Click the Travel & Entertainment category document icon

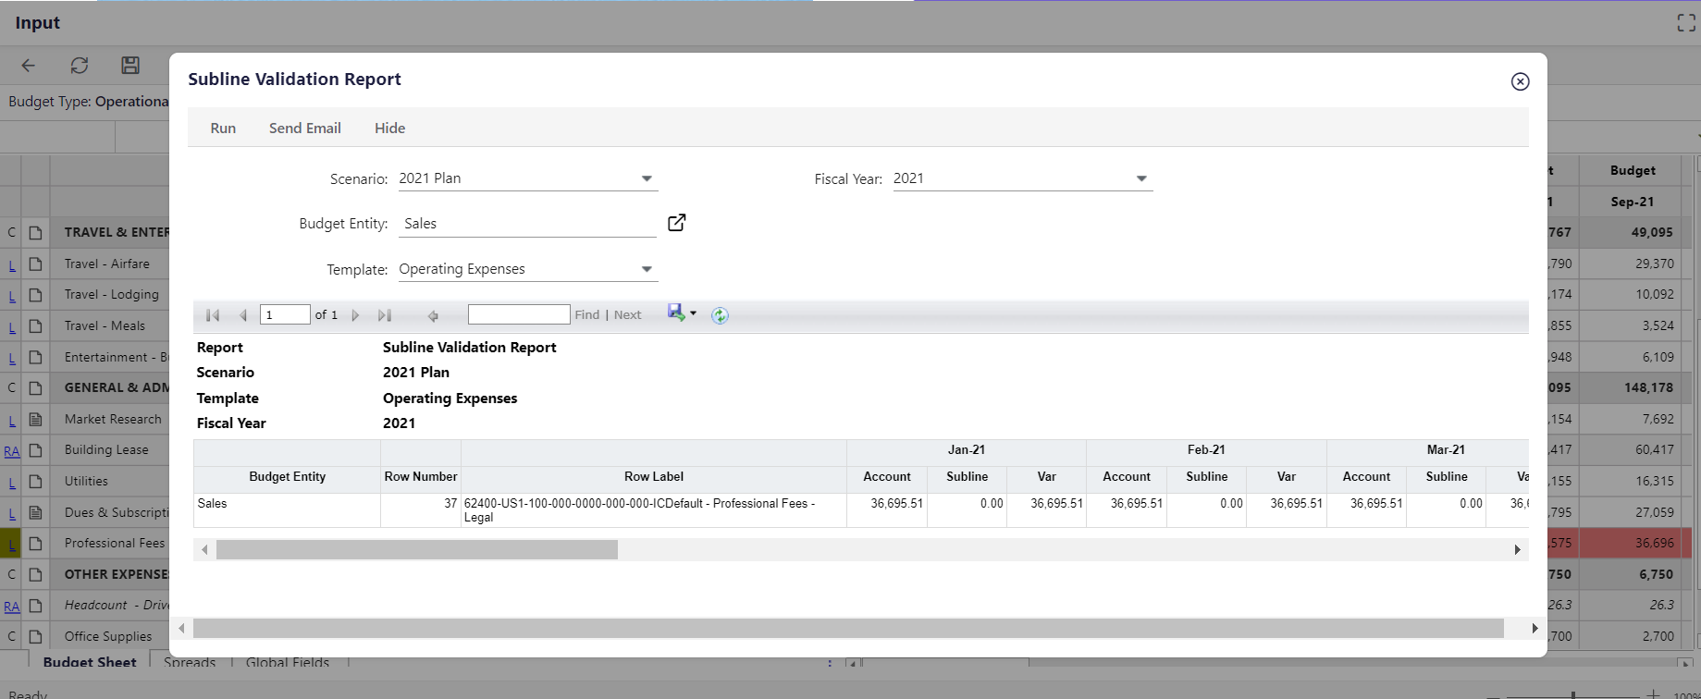pyautogui.click(x=35, y=233)
